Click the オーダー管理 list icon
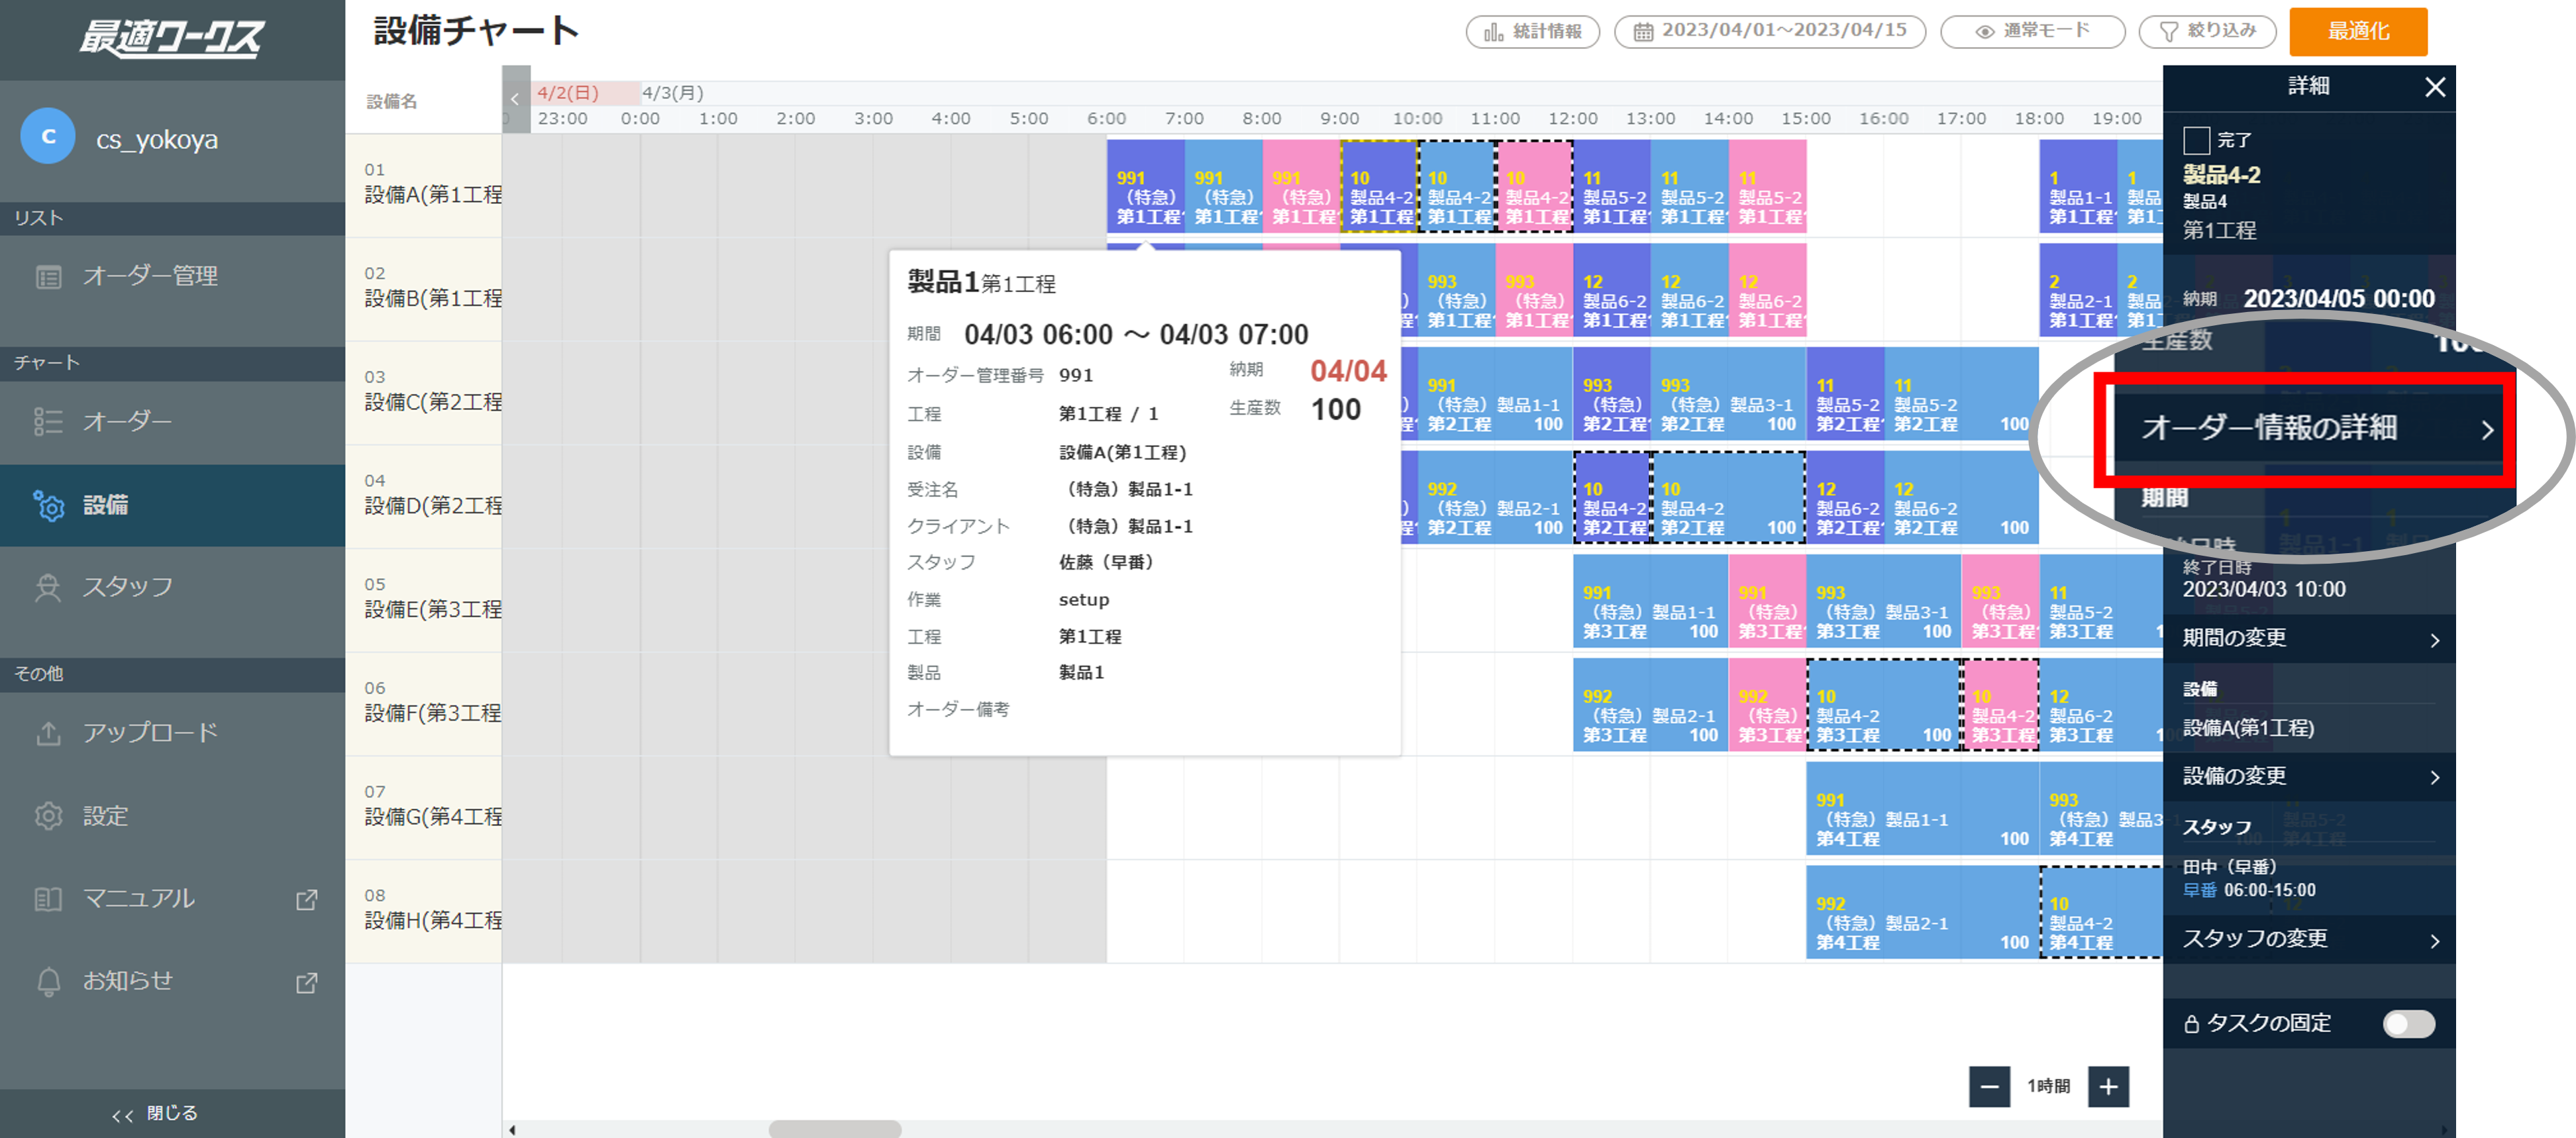The height and width of the screenshot is (1138, 2576). (x=48, y=277)
